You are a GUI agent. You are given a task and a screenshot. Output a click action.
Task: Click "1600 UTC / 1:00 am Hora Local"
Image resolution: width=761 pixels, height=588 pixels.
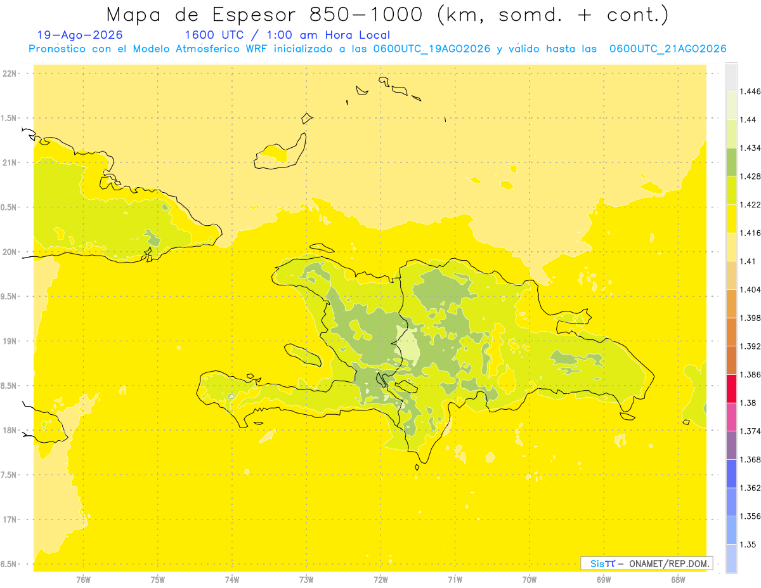tap(287, 35)
